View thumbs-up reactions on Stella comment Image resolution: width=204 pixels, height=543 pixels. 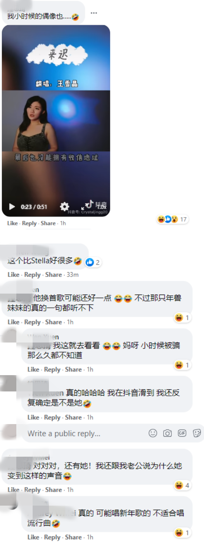tap(93, 262)
